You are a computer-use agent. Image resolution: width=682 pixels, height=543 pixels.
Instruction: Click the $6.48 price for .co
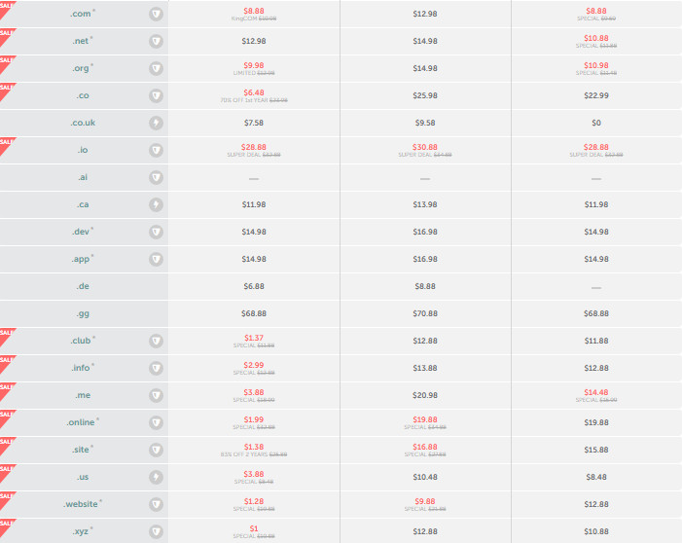[254, 92]
